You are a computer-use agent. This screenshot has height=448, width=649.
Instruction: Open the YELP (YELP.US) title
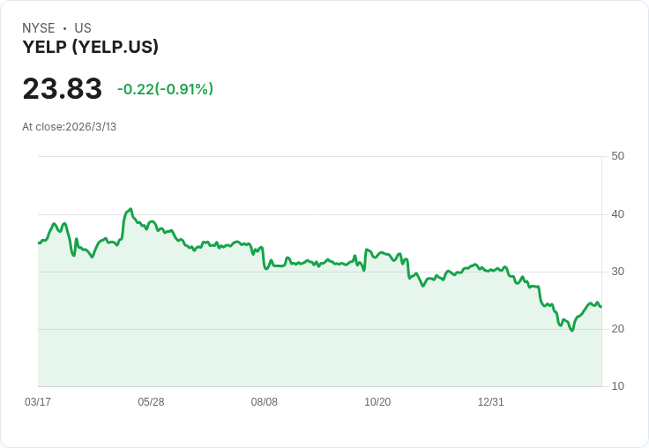90,47
